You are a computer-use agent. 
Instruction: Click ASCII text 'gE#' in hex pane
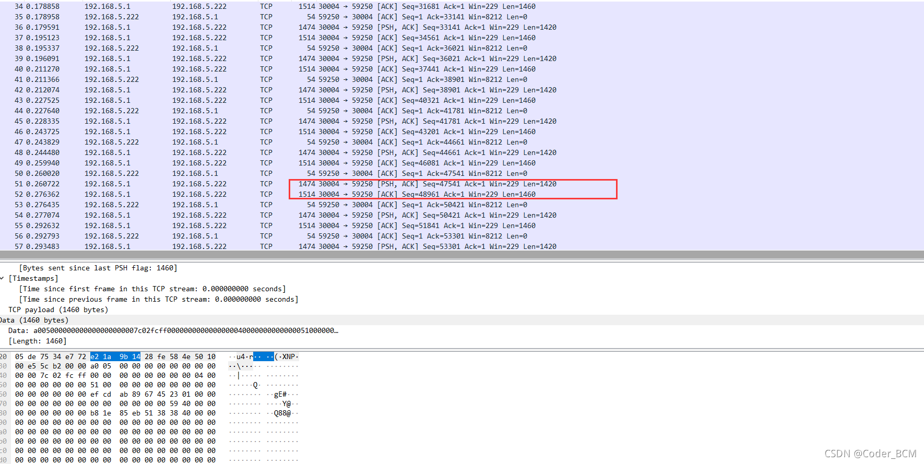[x=280, y=394]
